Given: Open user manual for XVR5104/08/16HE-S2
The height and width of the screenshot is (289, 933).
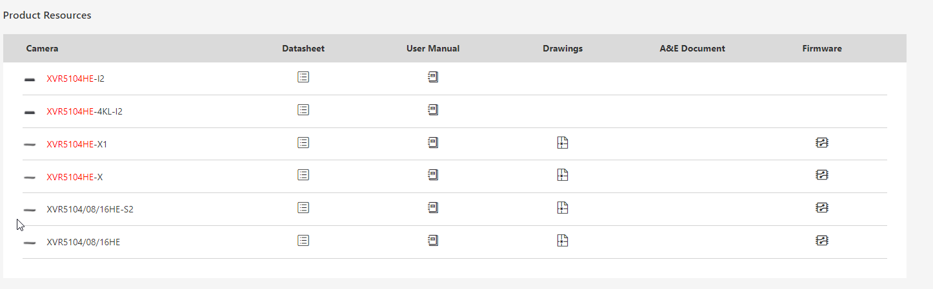Looking at the screenshot, I should (x=433, y=208).
